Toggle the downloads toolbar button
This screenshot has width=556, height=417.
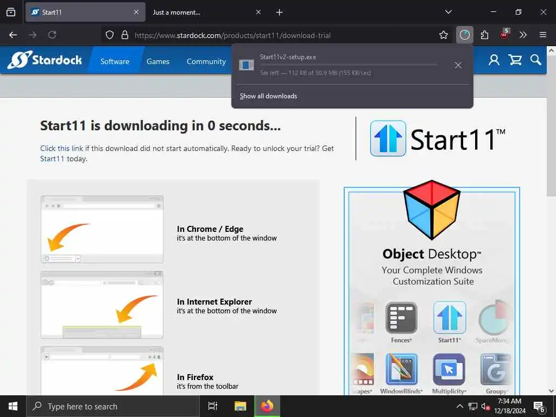[x=465, y=35]
